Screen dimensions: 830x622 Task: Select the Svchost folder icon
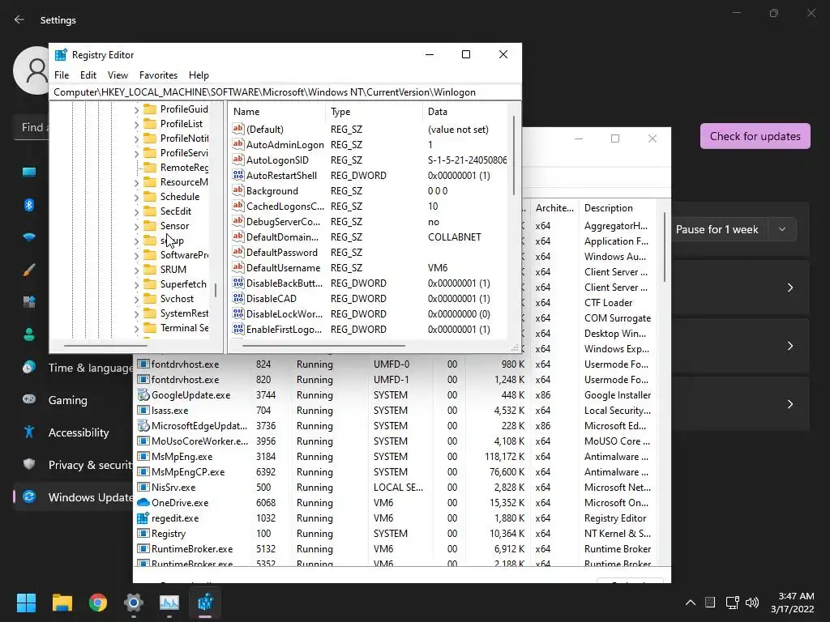point(150,299)
